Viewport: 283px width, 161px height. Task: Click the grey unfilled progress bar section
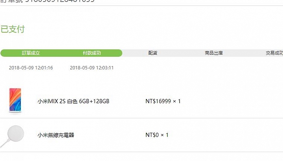point(203,53)
